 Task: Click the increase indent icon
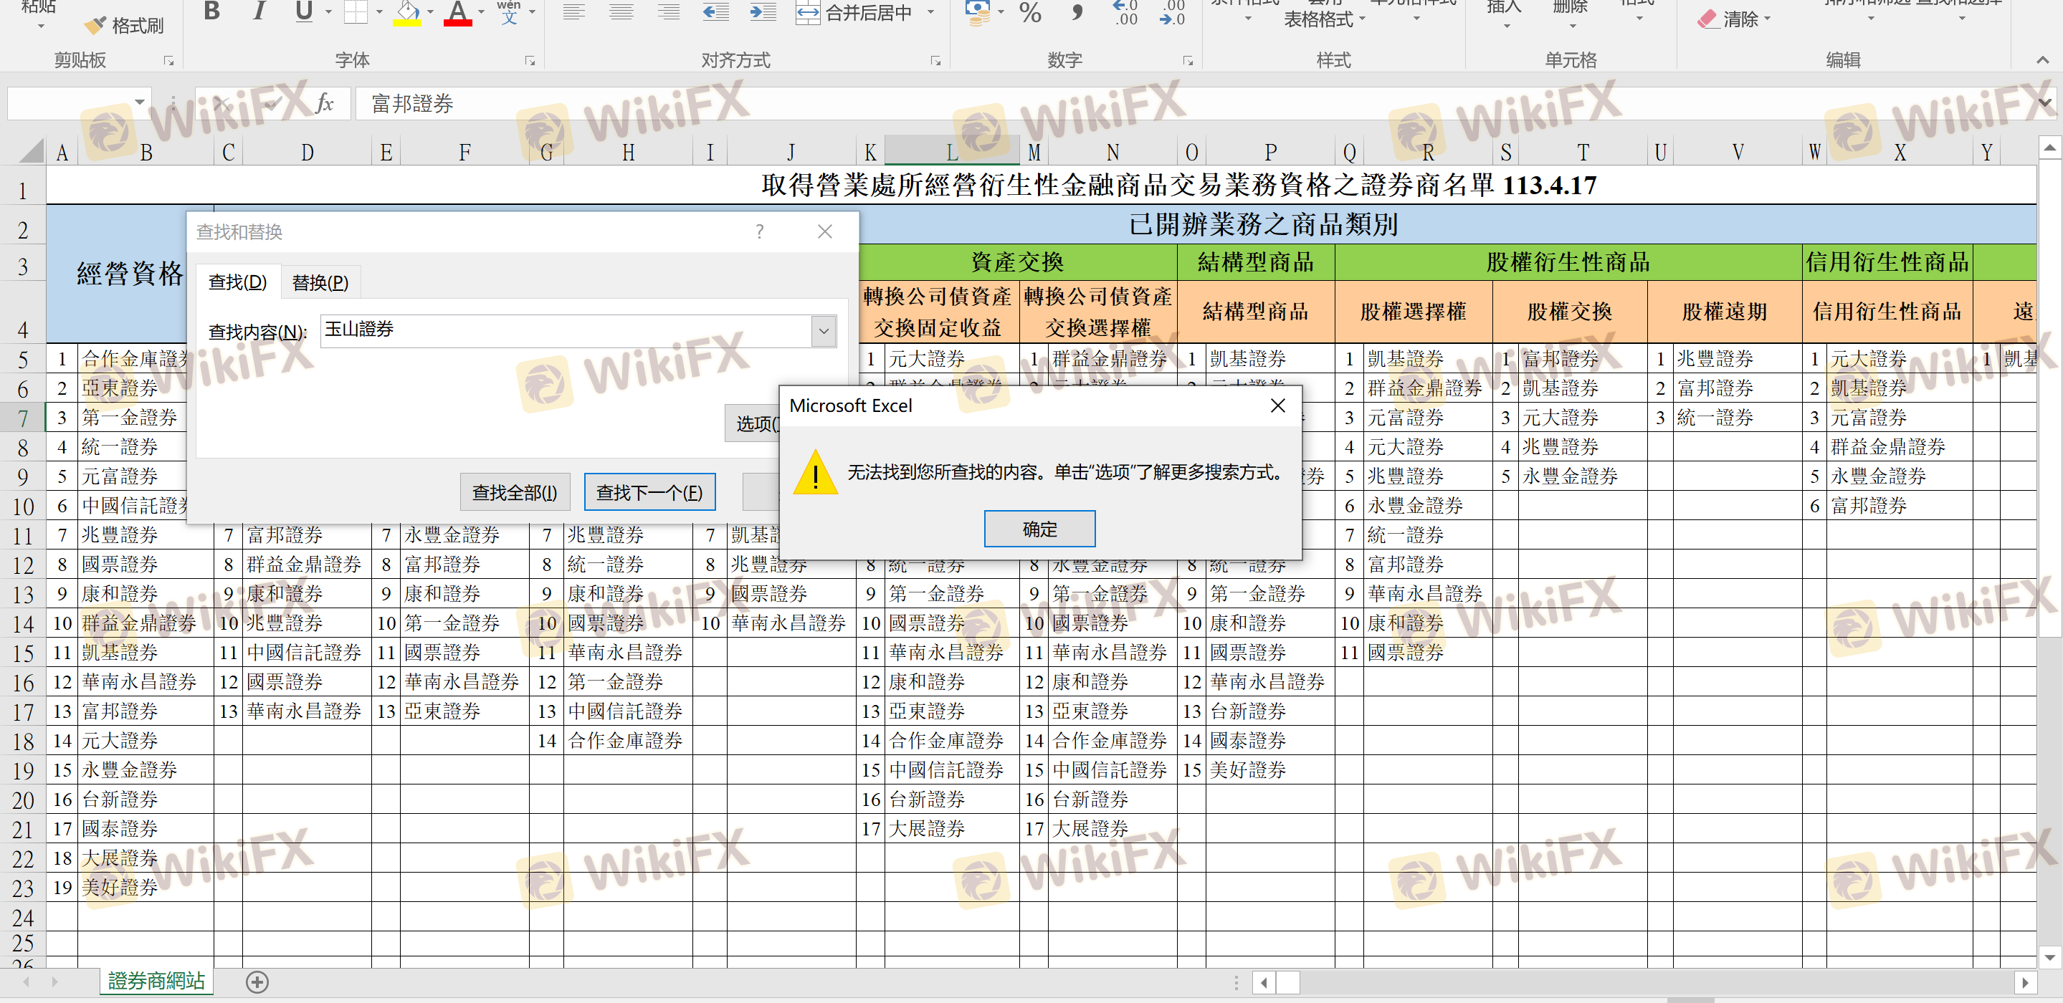[x=763, y=12]
